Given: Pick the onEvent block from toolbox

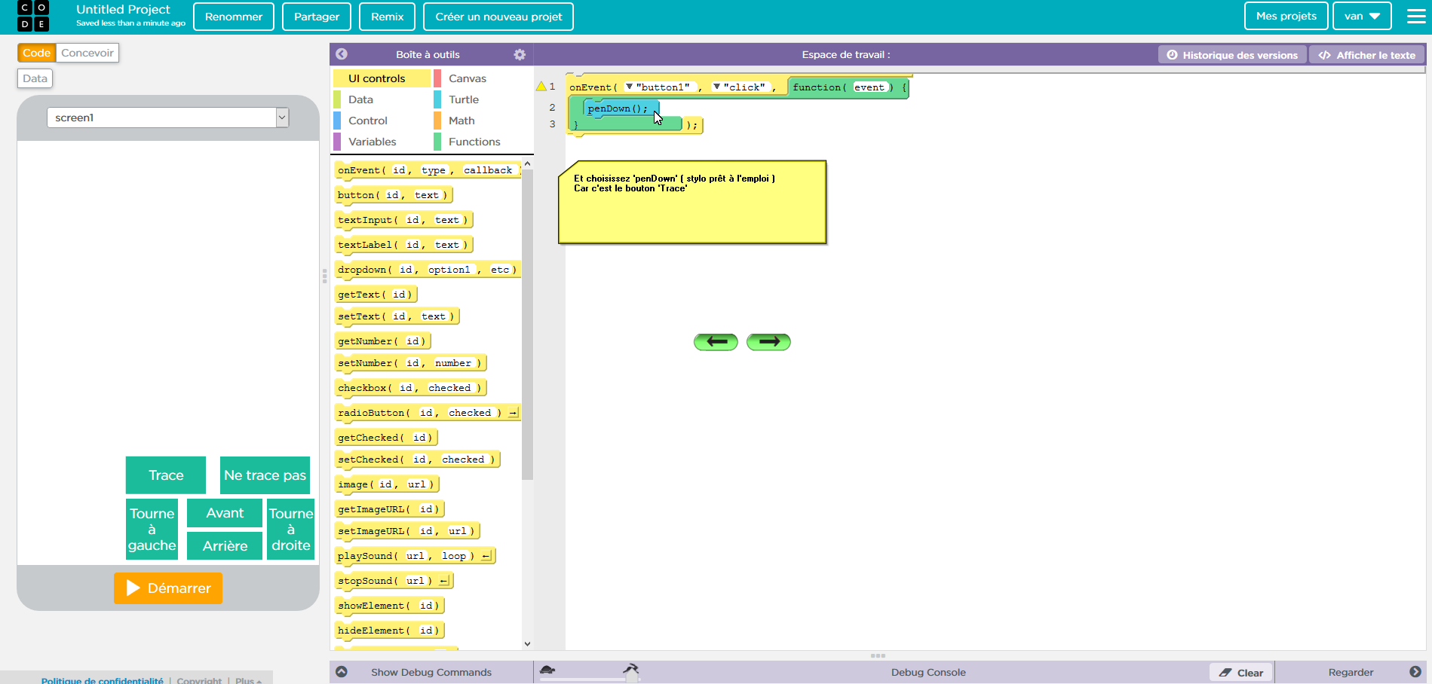Looking at the screenshot, I should pos(428,170).
